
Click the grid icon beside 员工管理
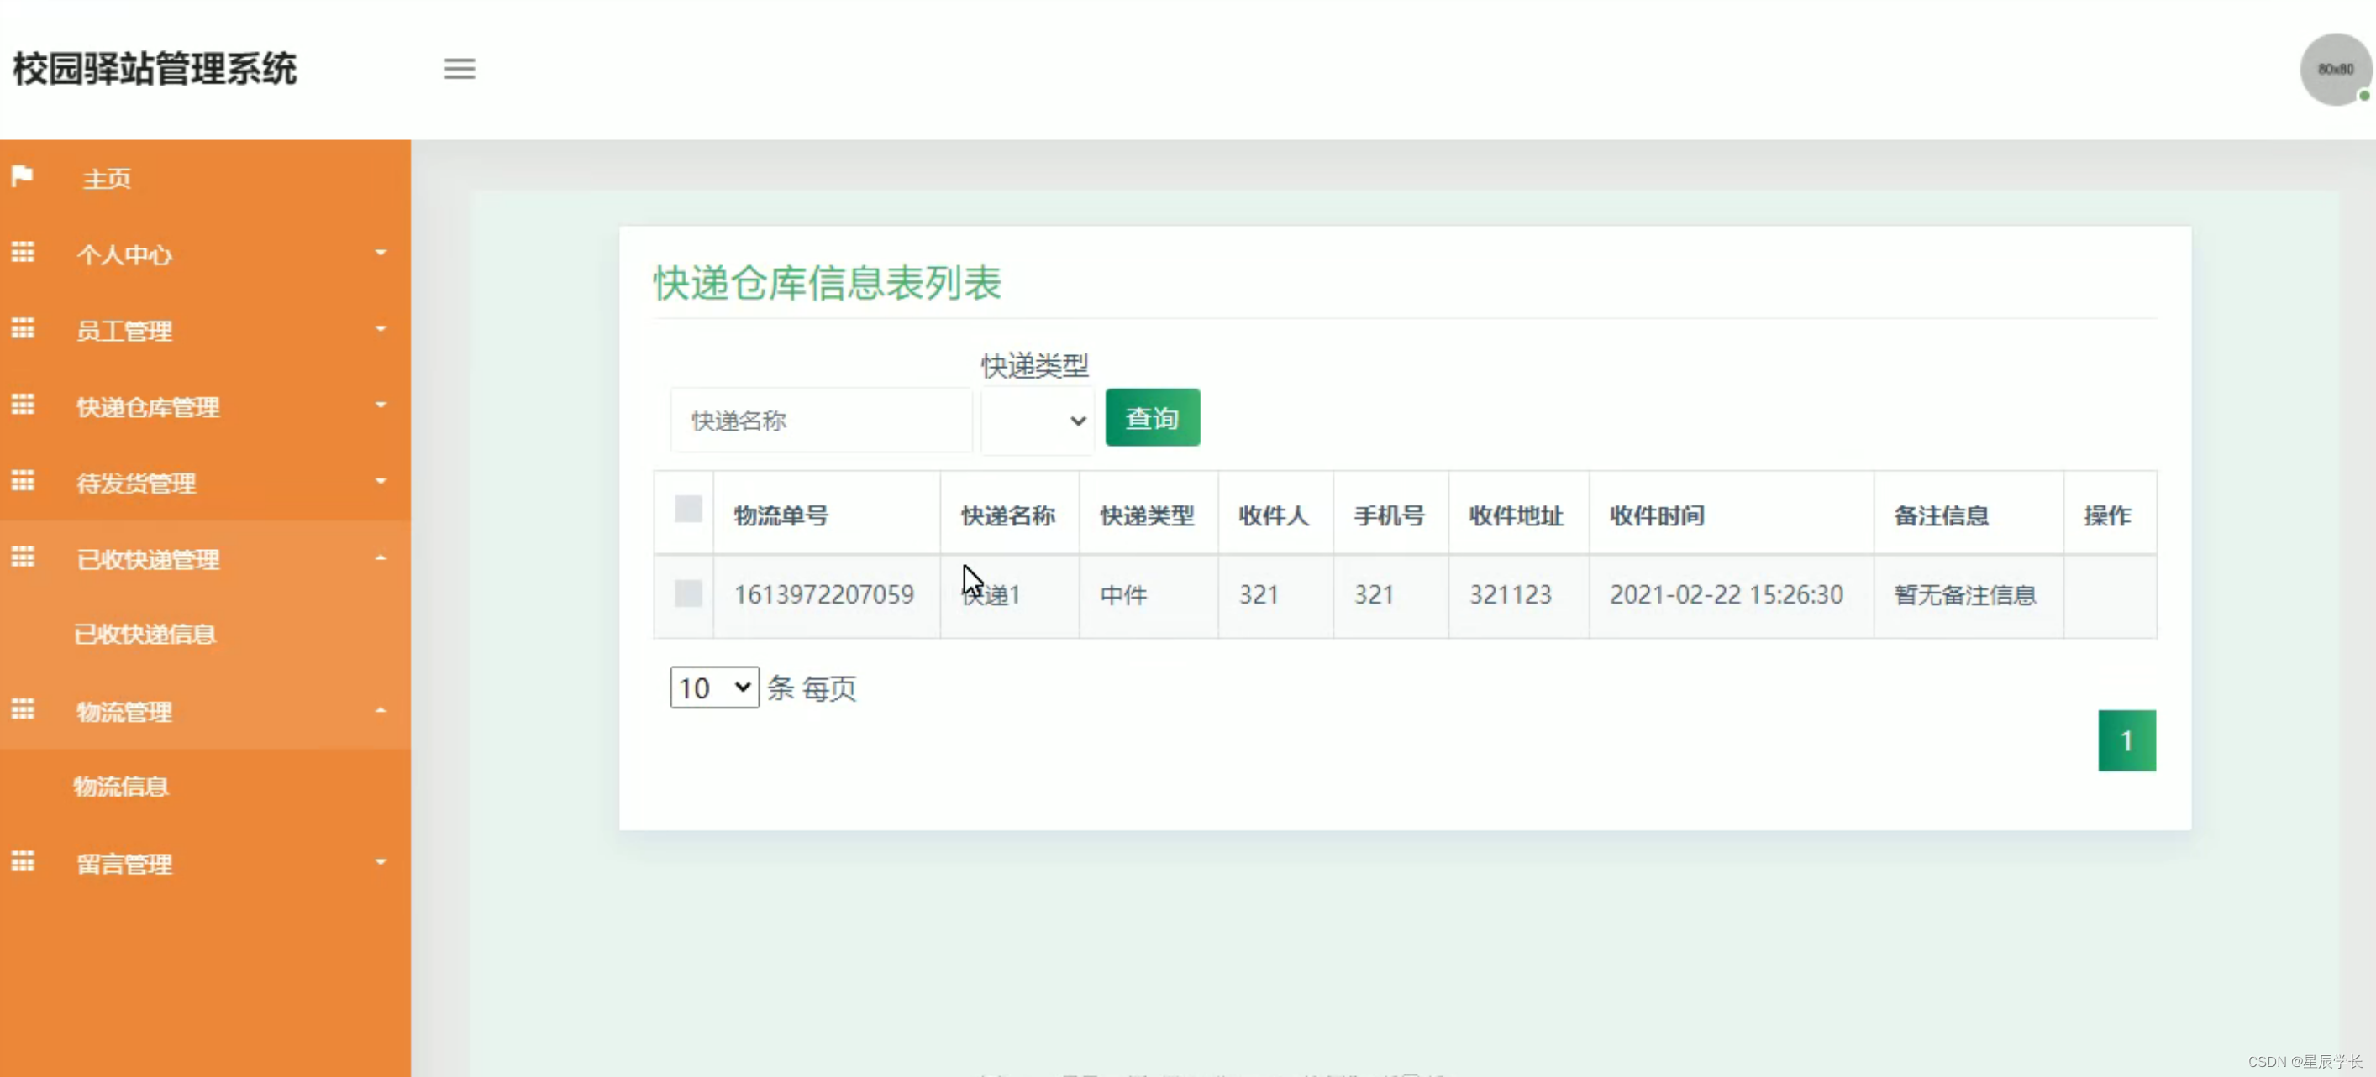[22, 329]
